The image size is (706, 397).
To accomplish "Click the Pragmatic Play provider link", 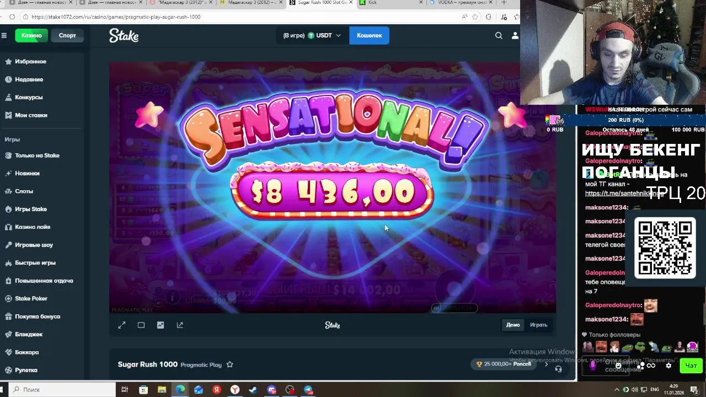I will 201,365.
